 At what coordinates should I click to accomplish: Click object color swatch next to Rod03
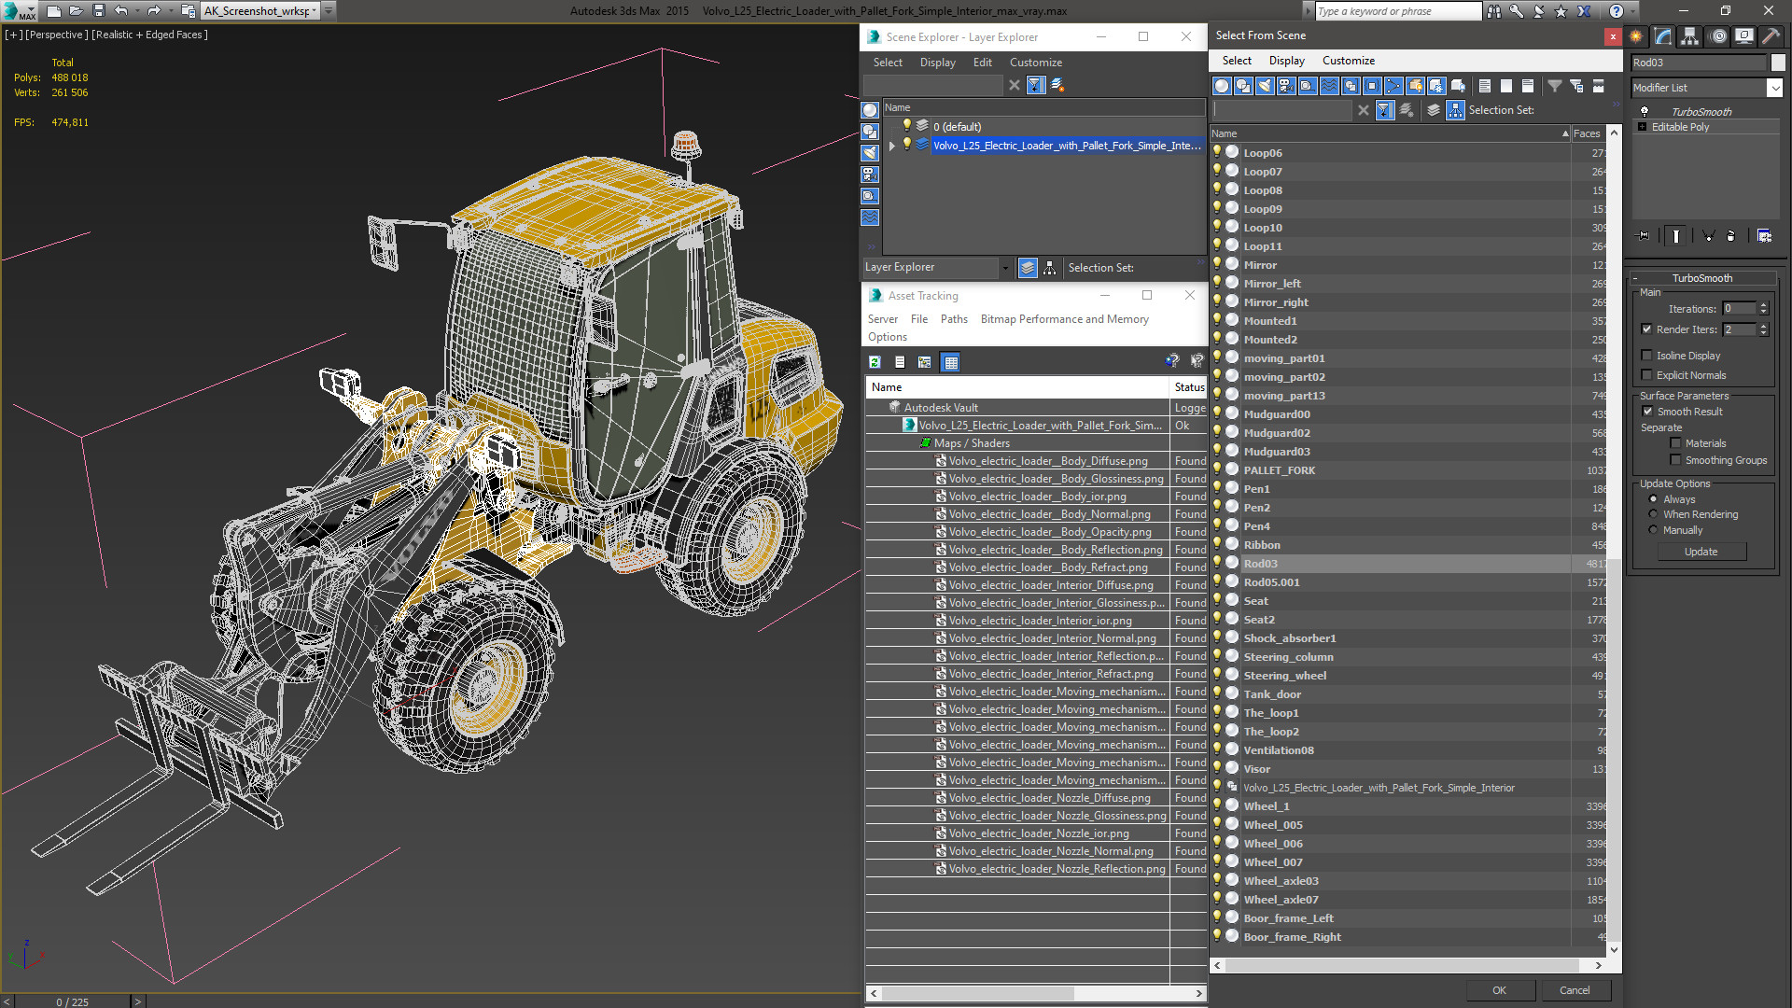[1778, 63]
